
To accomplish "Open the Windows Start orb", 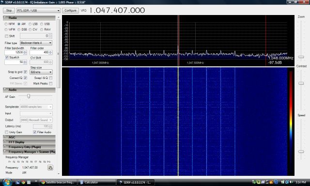I will point(7,182).
